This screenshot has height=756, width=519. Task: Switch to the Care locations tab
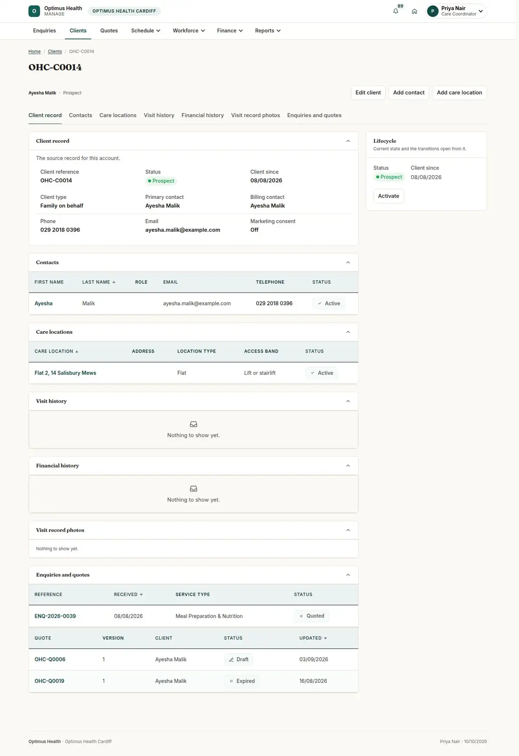tap(118, 115)
